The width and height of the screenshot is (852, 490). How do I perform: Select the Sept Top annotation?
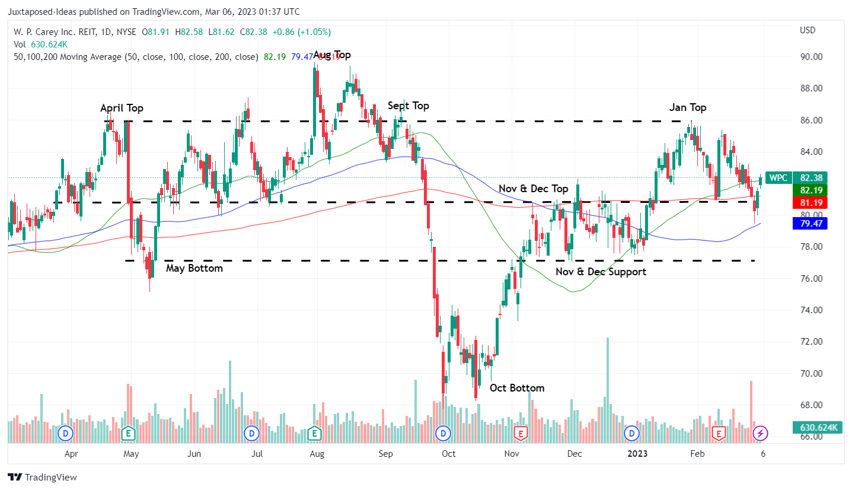[x=409, y=106]
